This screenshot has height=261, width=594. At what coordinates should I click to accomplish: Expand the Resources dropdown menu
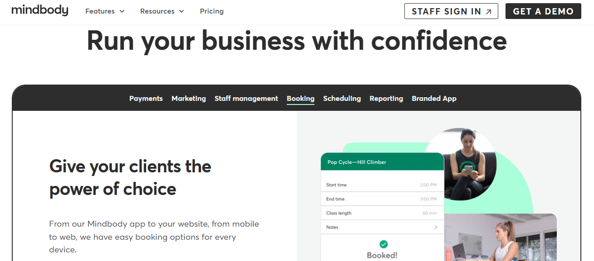162,11
